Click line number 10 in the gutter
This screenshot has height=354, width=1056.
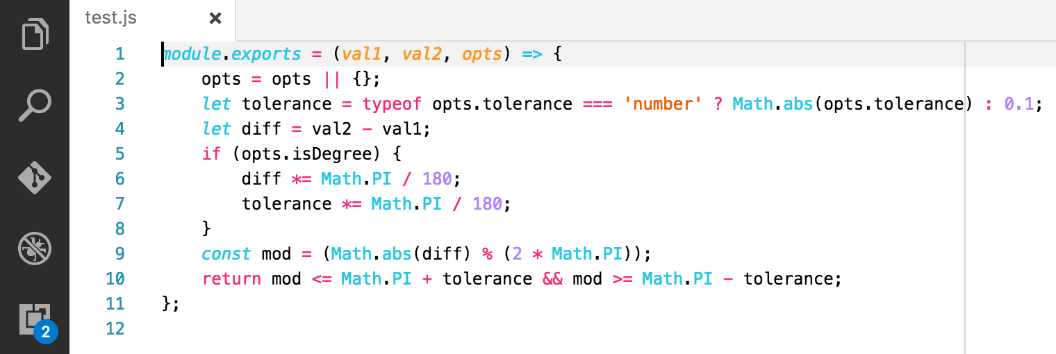[x=115, y=279]
